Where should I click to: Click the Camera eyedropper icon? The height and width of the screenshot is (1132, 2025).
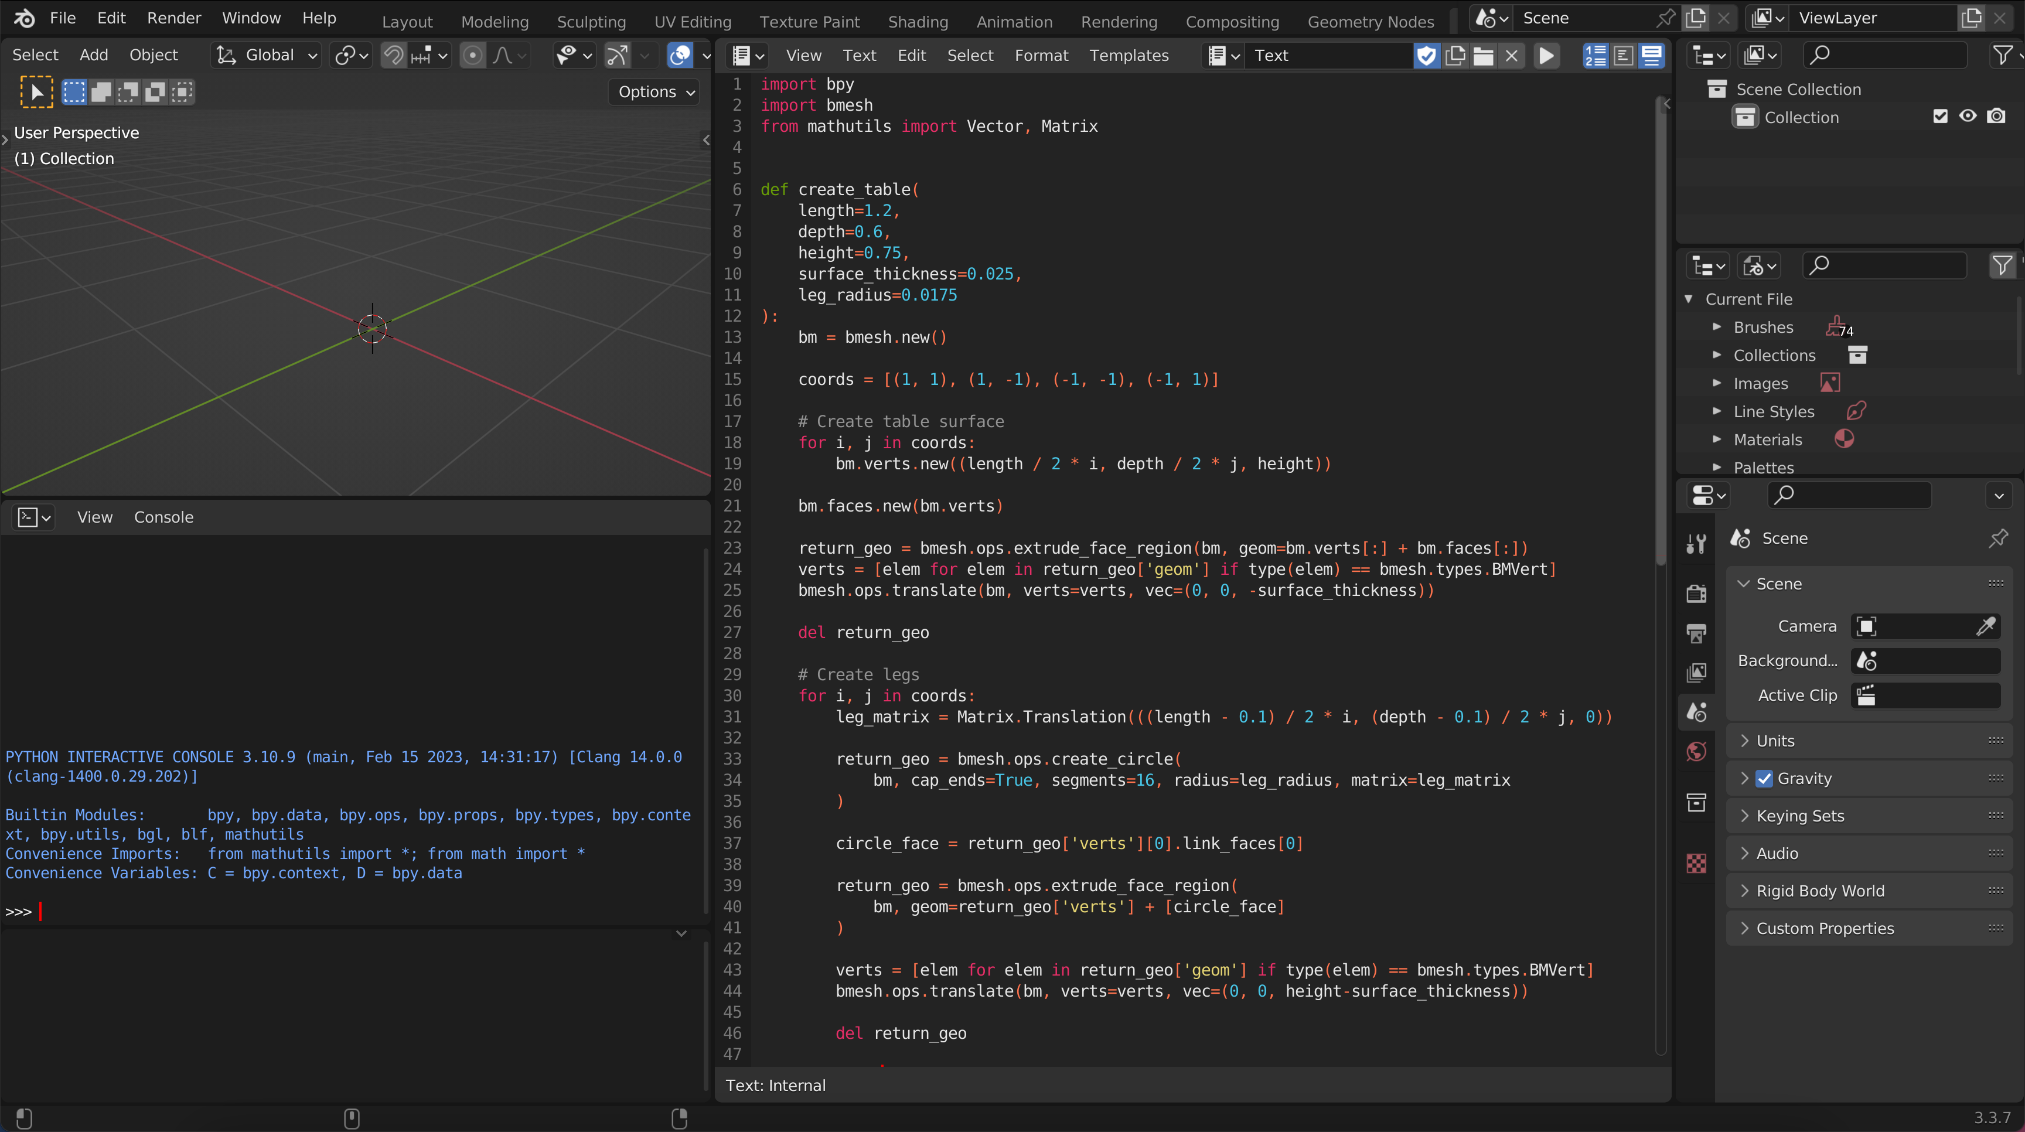(1986, 626)
